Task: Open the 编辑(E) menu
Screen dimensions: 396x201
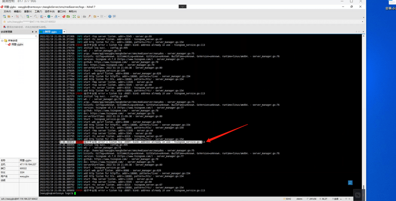Action: 17,11
